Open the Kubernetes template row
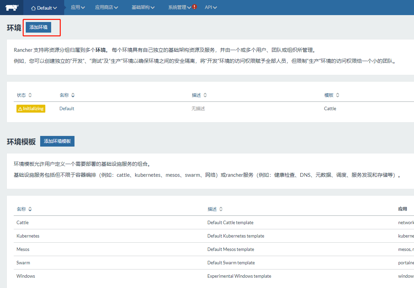The height and width of the screenshot is (288, 414). (x=28, y=236)
